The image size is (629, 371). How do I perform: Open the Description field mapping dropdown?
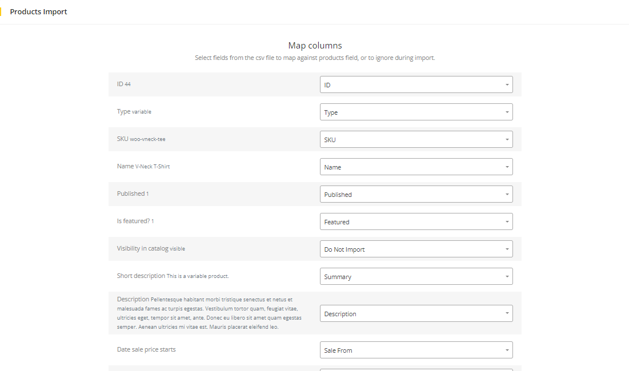[x=416, y=313]
